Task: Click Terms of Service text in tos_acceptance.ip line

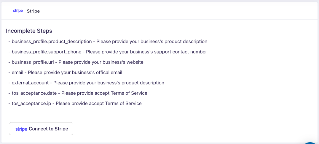Action: (x=123, y=104)
